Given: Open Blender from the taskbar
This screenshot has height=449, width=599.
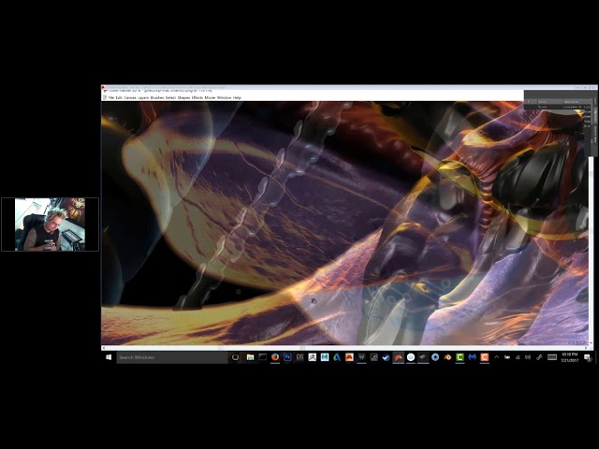Looking at the screenshot, I should click(x=447, y=357).
